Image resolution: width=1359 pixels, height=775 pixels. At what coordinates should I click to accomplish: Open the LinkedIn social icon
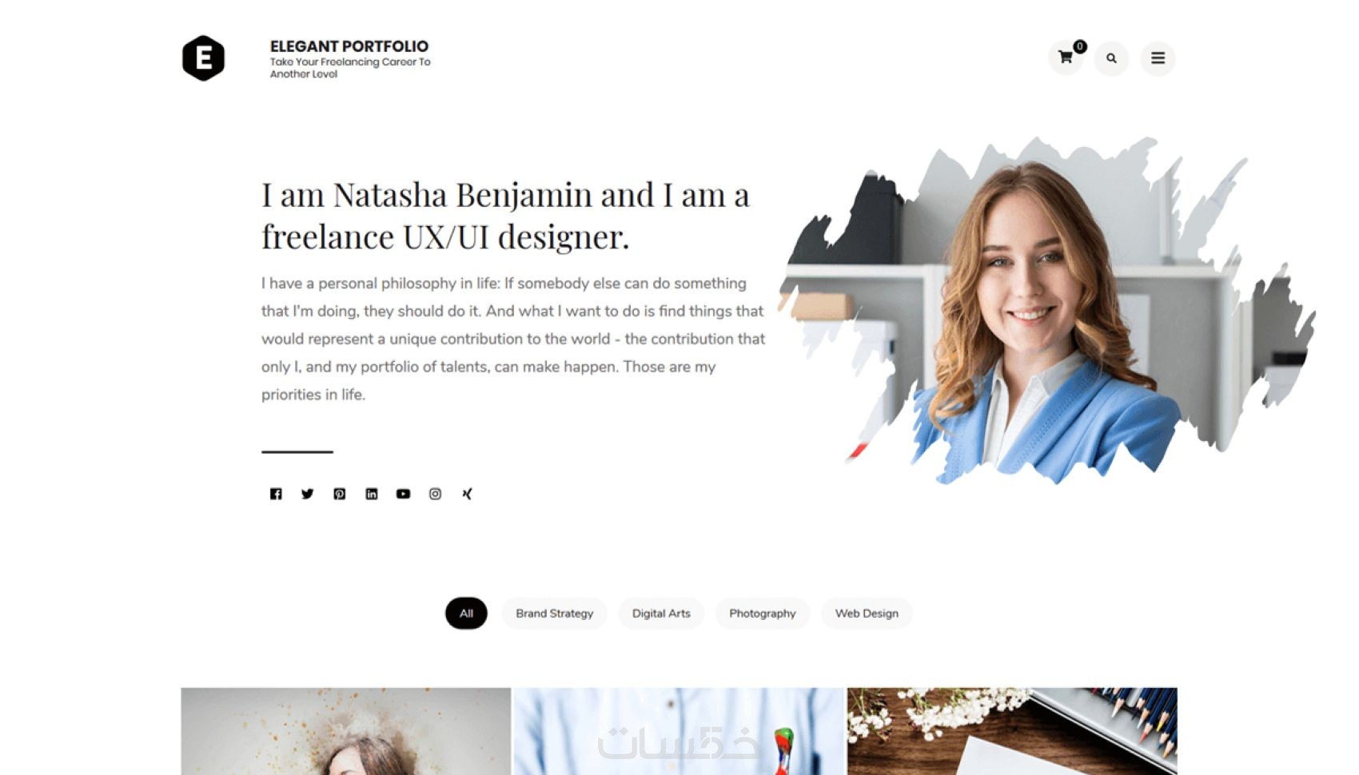[x=372, y=494]
